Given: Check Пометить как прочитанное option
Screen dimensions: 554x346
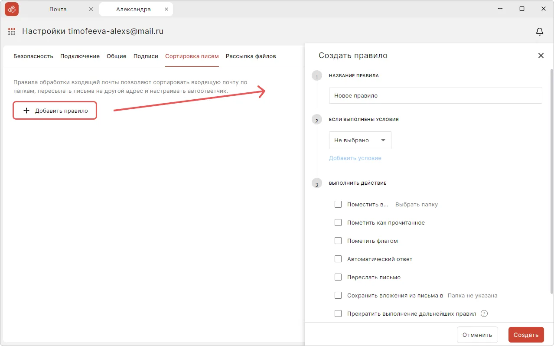Looking at the screenshot, I should pos(338,222).
